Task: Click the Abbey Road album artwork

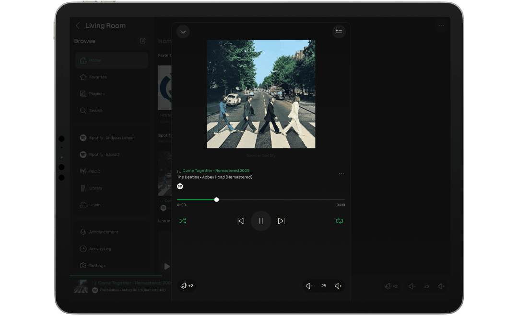Action: coord(261,94)
